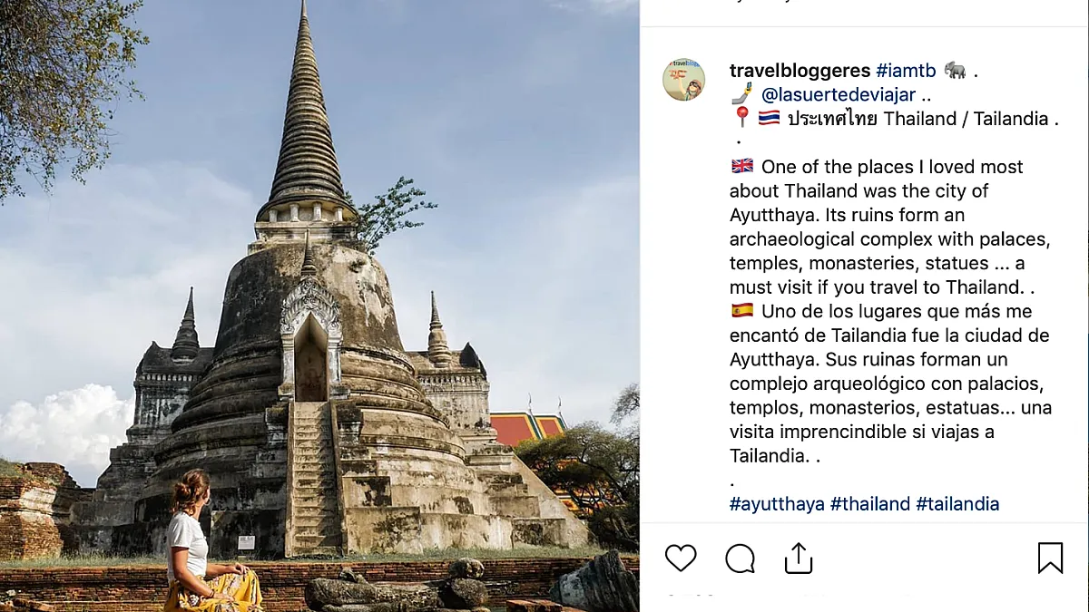Click the UK flag emoji in caption
The width and height of the screenshot is (1089, 612).
tap(741, 167)
